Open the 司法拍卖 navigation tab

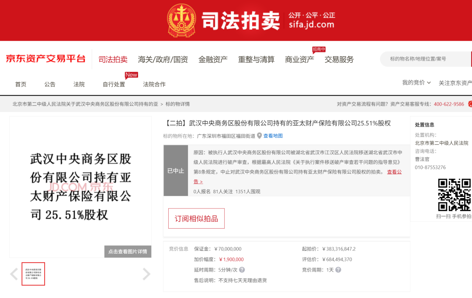pos(113,60)
